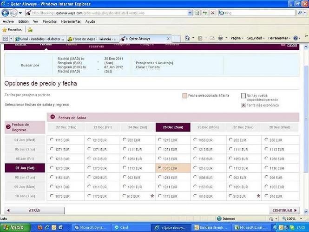The image size is (309, 232).
Task: Open the Ver menu
Action: (35, 21)
